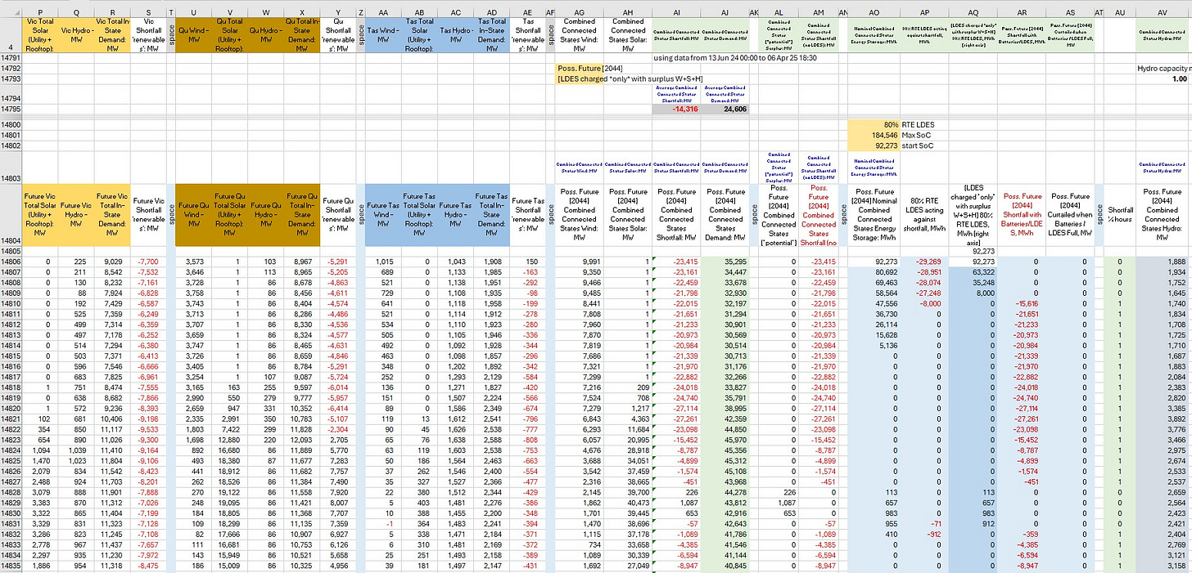Select column header AA
This screenshot has height=573, width=1192.
tap(383, 12)
